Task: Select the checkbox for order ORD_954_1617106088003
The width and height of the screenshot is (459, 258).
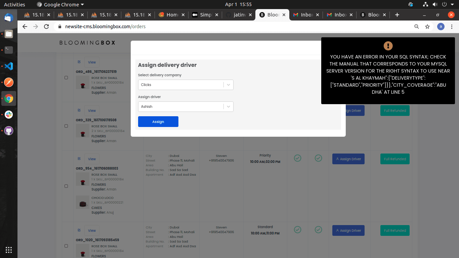Action: tap(66, 186)
